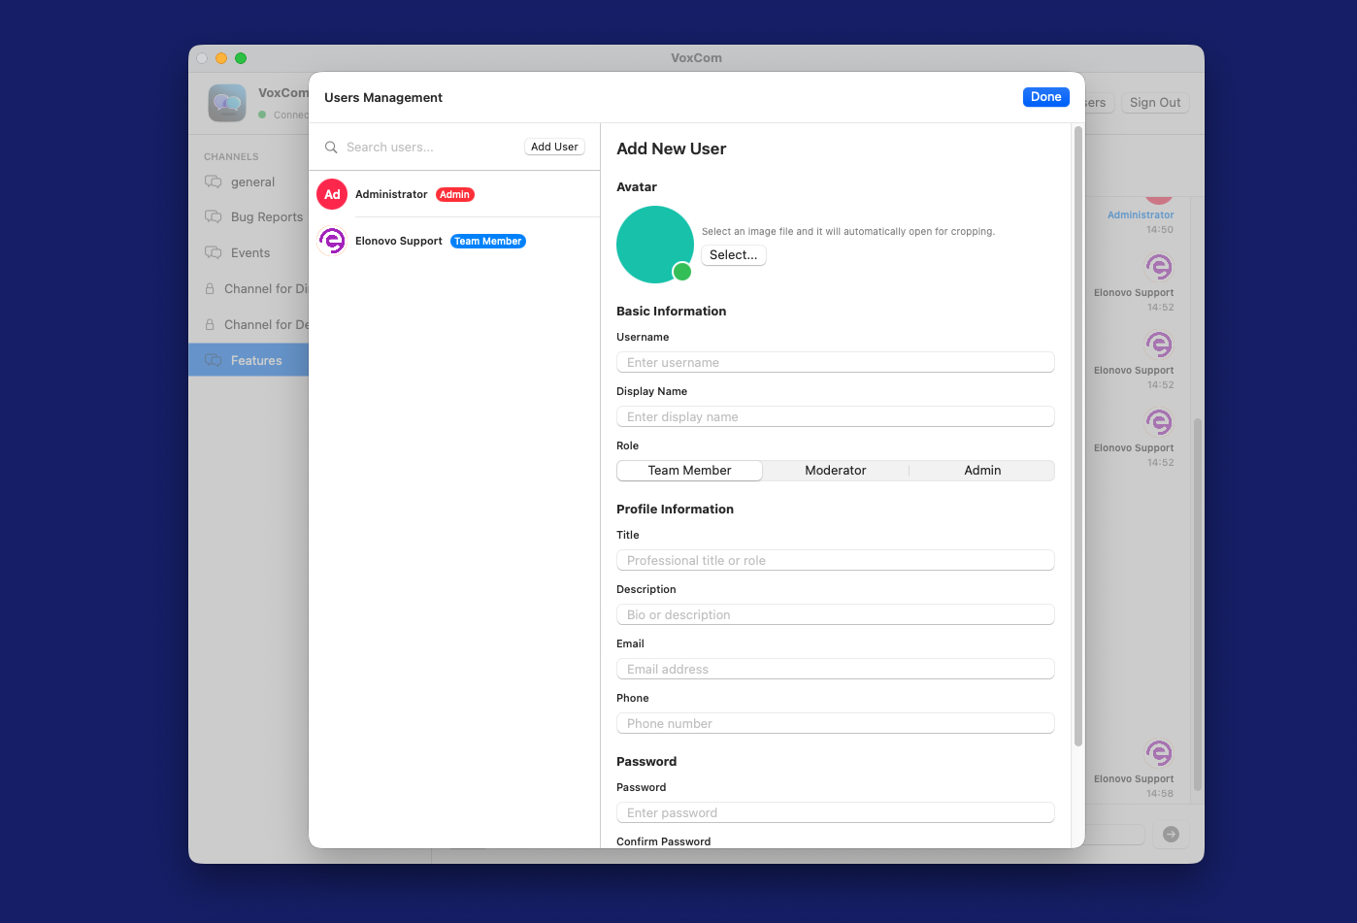The width and height of the screenshot is (1357, 923).
Task: Focus the Enter password field
Action: (x=835, y=812)
